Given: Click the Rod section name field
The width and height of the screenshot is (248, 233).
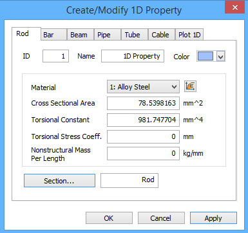Looking at the screenshot, I should pos(129,180).
